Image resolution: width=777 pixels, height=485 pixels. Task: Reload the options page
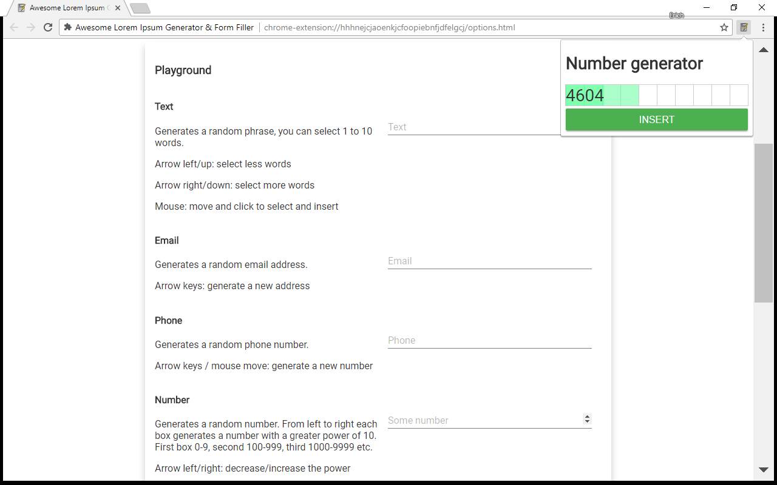(x=48, y=27)
